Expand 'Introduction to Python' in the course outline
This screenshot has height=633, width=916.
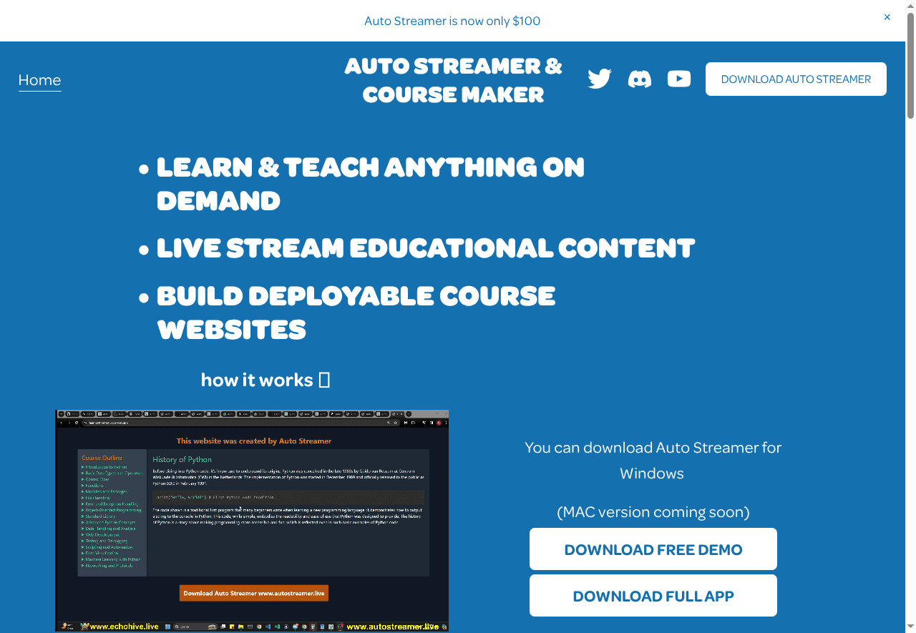(x=104, y=467)
